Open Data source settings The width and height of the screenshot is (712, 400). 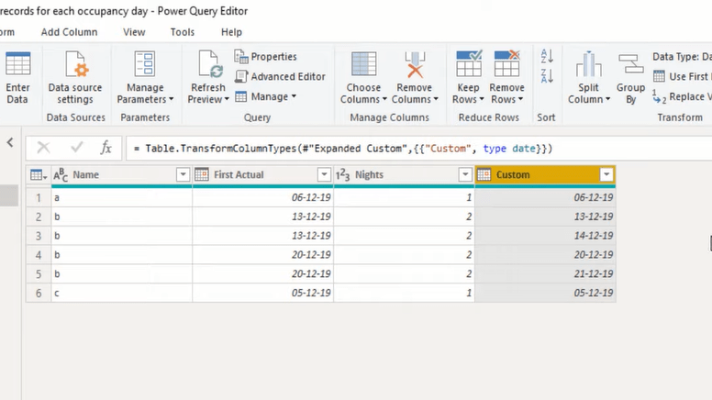(x=75, y=78)
